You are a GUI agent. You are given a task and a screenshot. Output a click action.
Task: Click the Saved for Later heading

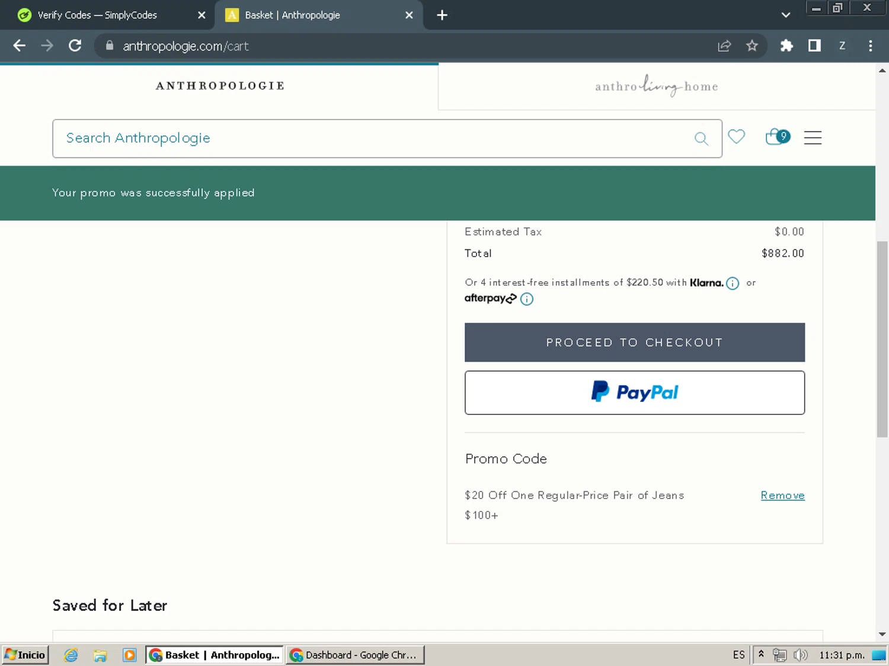click(110, 606)
